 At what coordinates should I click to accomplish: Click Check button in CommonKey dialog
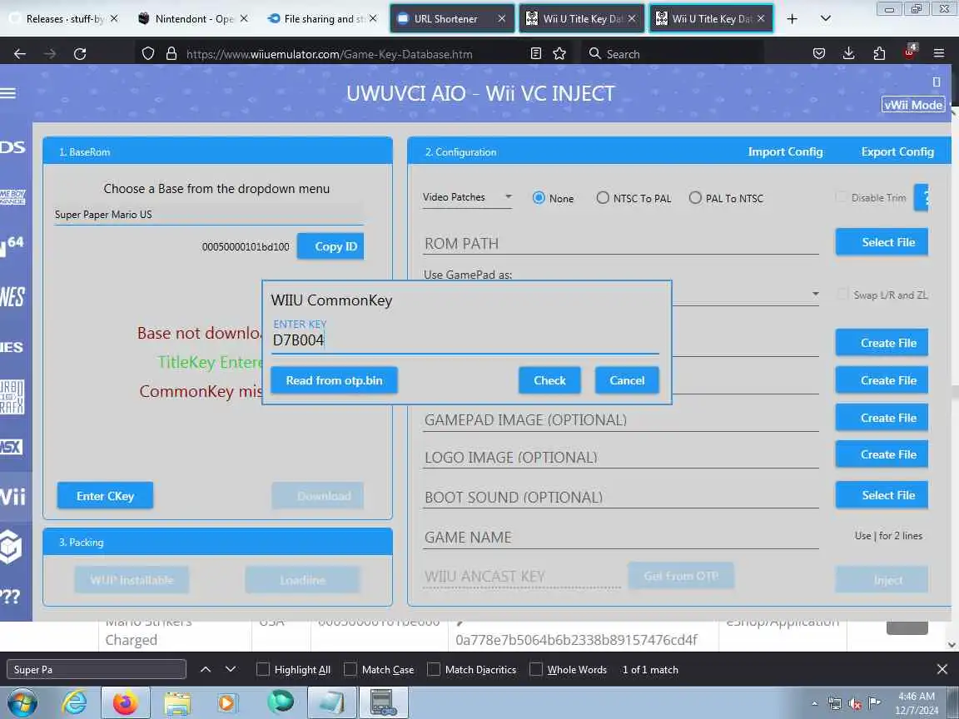coord(549,380)
